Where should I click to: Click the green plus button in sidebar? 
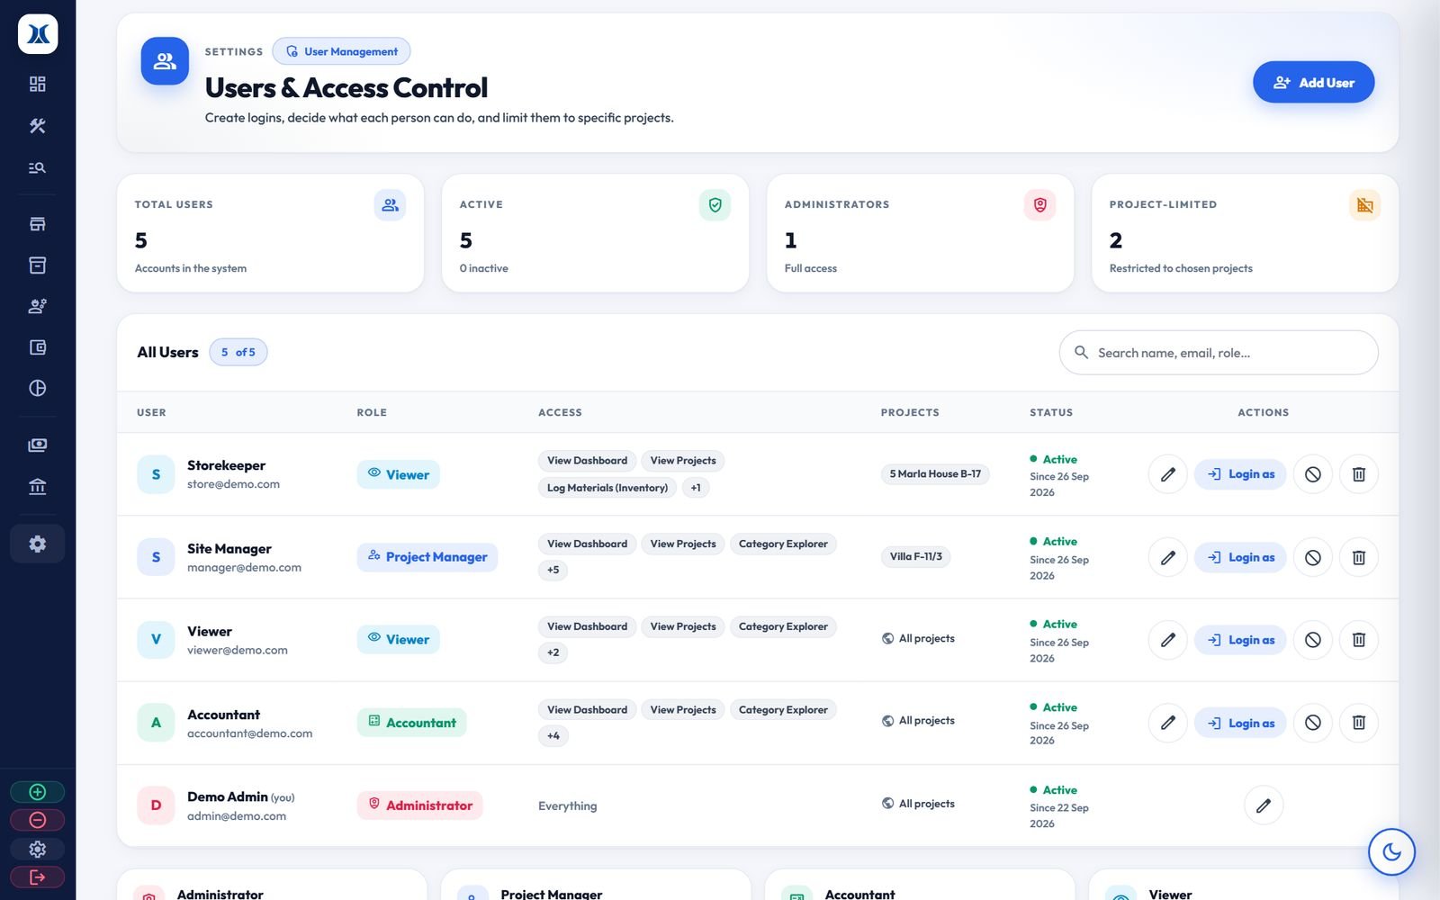pos(37,792)
